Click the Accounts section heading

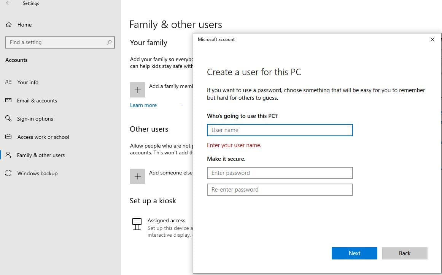[x=16, y=60]
